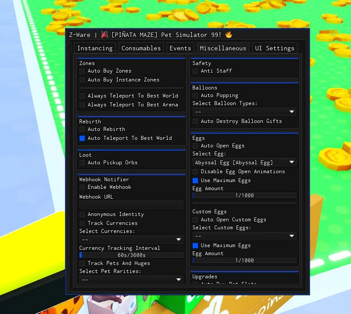Image resolution: width=351 pixels, height=314 pixels.
Task: Disable Auto Teleport To Best World
Action: 82,138
